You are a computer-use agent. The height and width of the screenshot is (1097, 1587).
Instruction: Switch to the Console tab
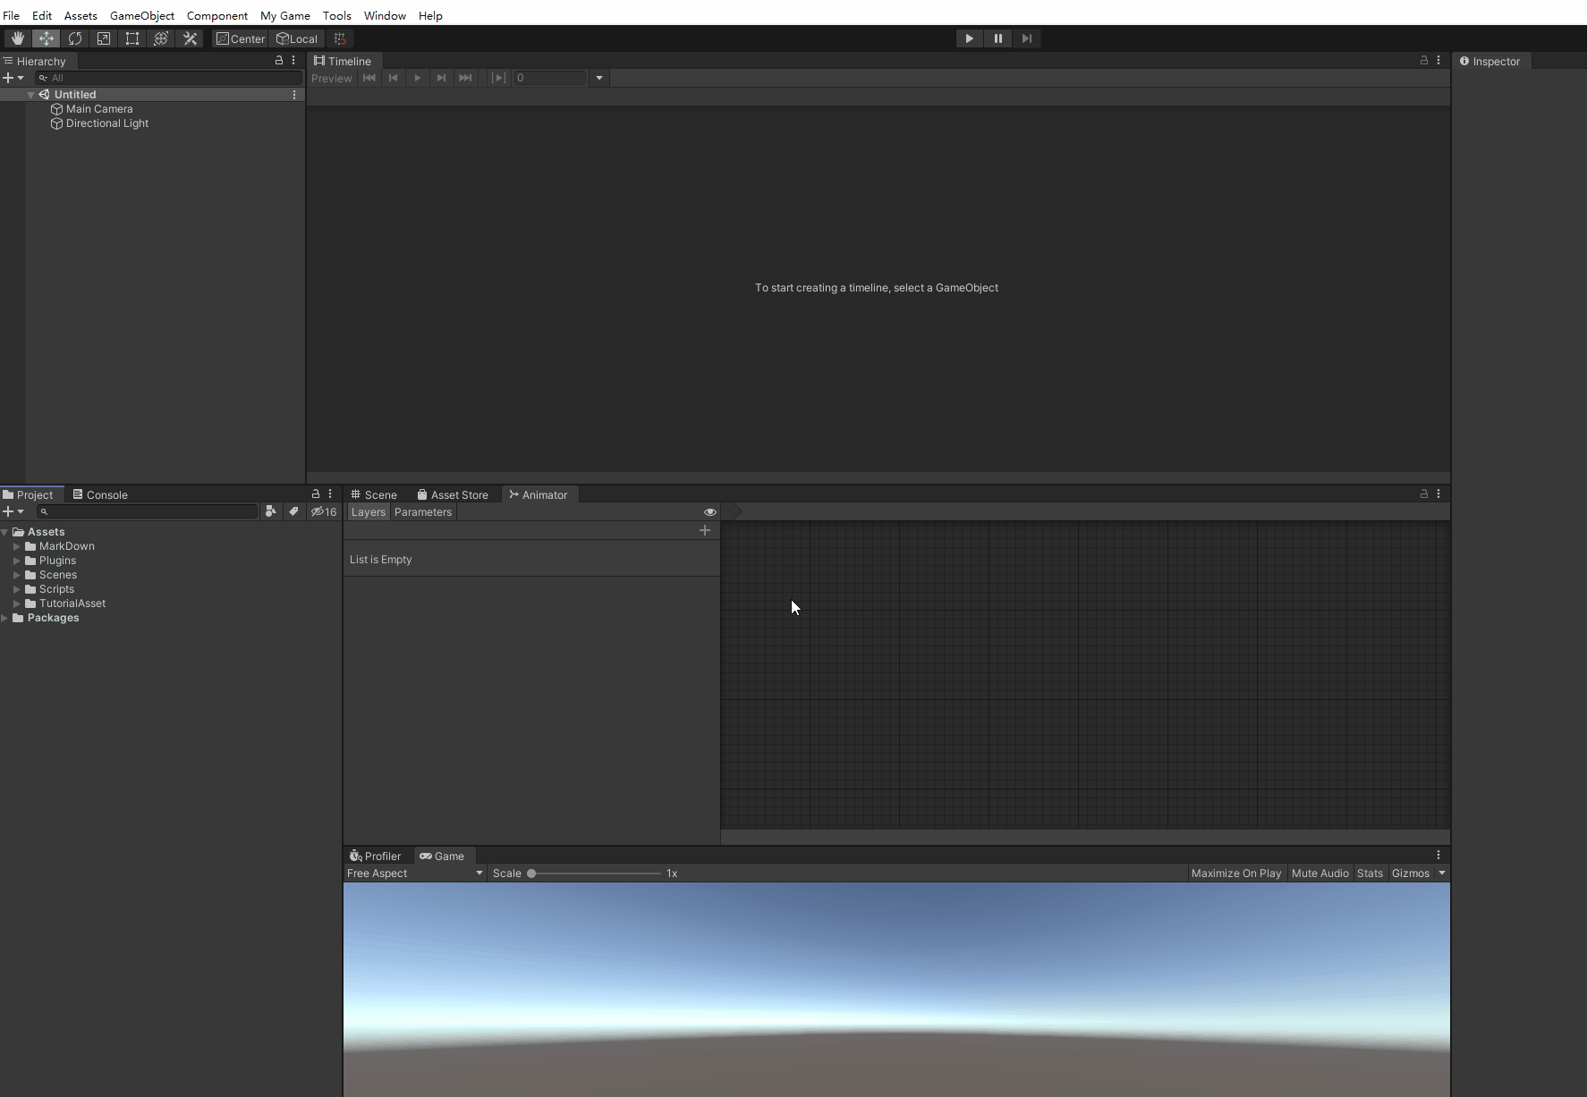[100, 494]
